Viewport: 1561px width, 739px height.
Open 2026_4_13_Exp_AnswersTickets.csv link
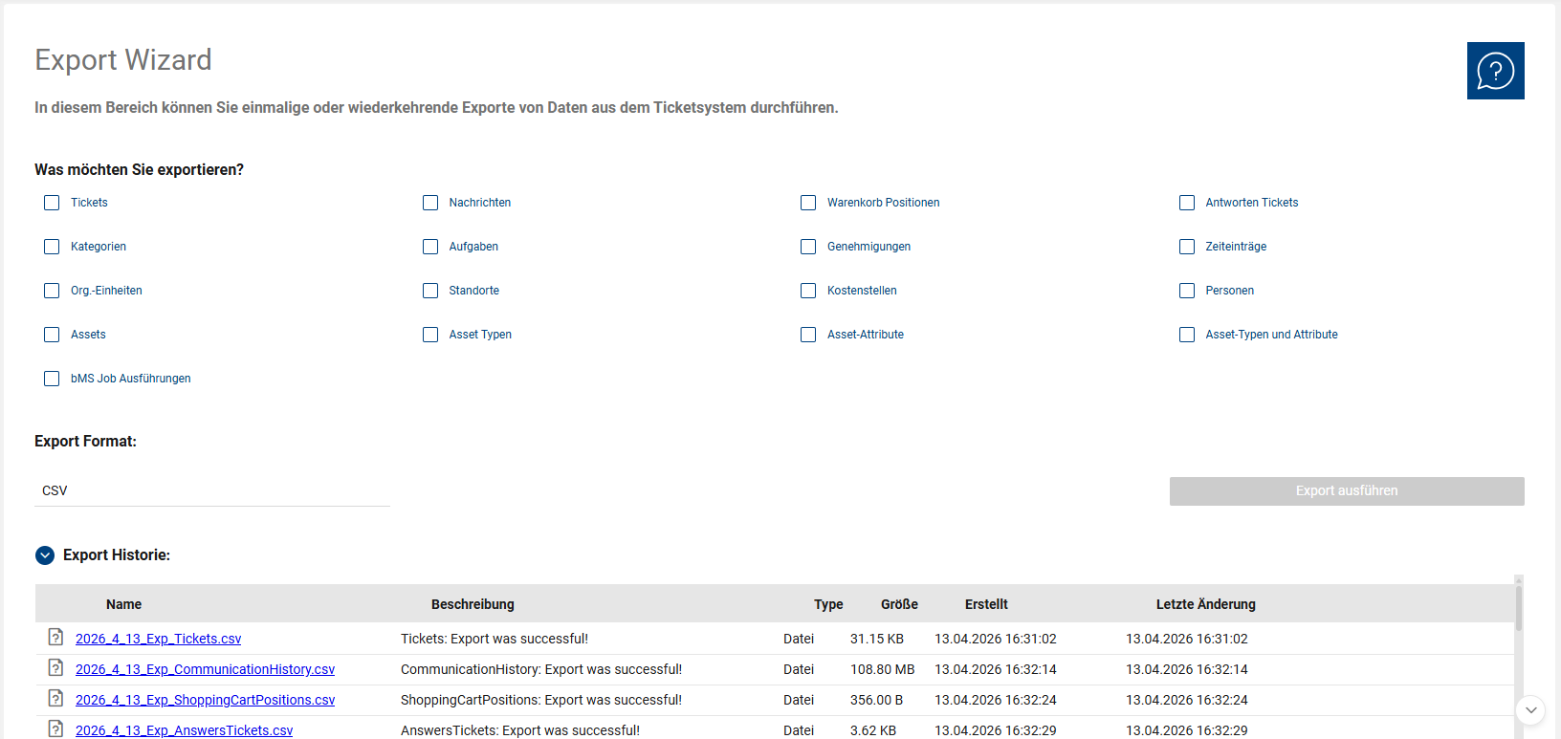point(185,730)
